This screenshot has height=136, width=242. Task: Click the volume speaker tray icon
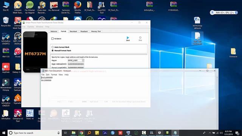[221, 133]
